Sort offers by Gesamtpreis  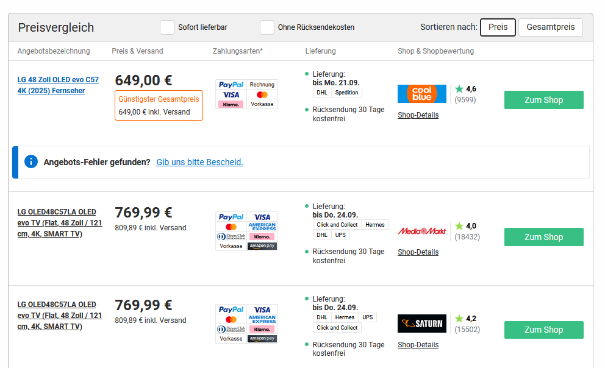(551, 27)
